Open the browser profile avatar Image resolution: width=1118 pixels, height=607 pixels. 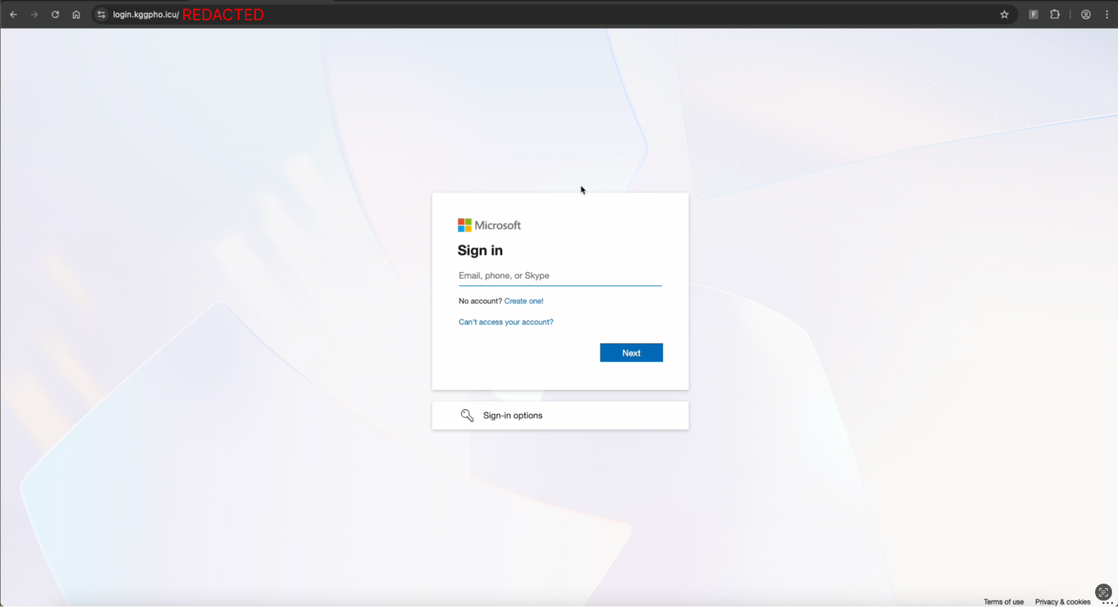[1085, 14]
